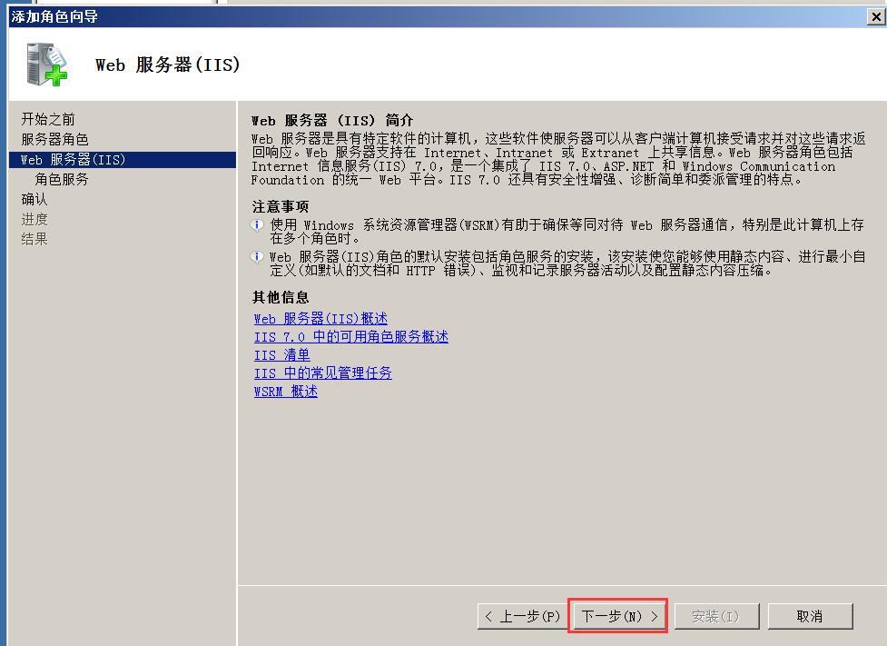Viewport: 887px width, 646px height.
Task: Open IIS 7.0 中的可用角色服务概述 link
Action: pos(350,337)
